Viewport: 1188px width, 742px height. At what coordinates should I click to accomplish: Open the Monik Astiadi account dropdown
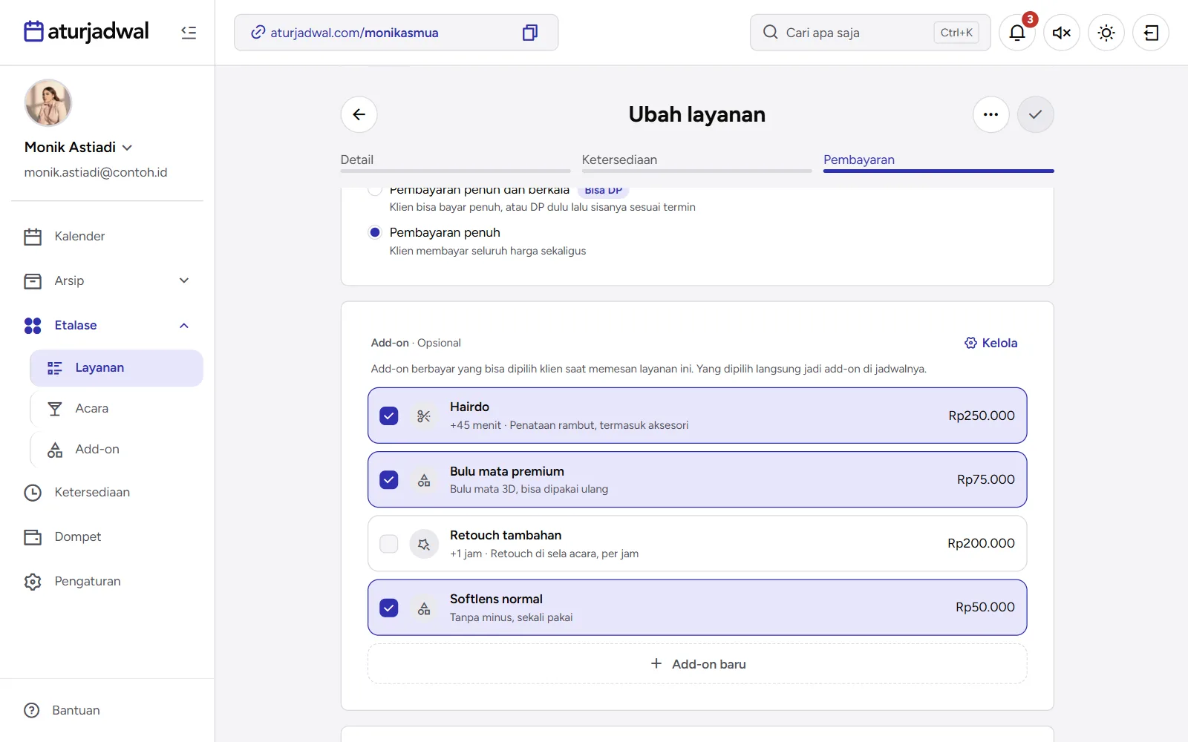coord(79,147)
